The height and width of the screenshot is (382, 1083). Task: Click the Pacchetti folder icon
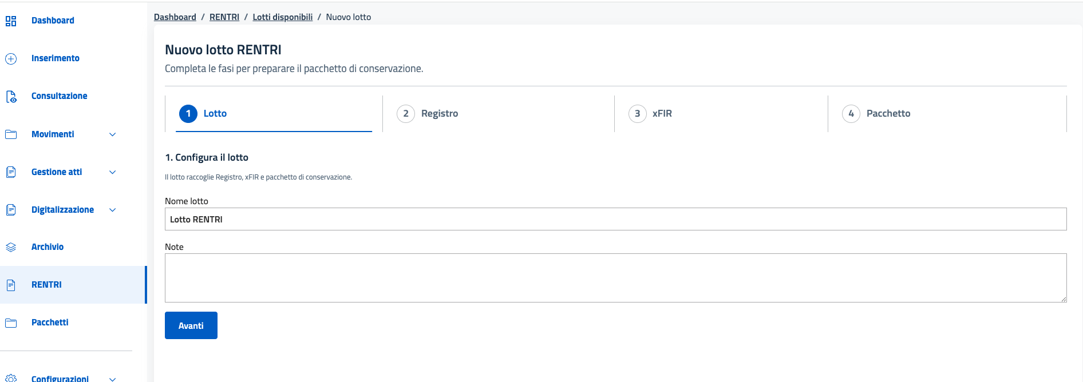11,323
